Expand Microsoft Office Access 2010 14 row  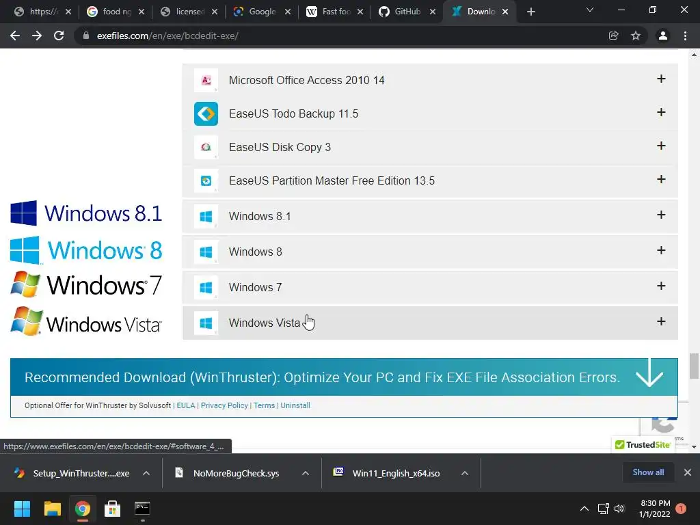(661, 79)
